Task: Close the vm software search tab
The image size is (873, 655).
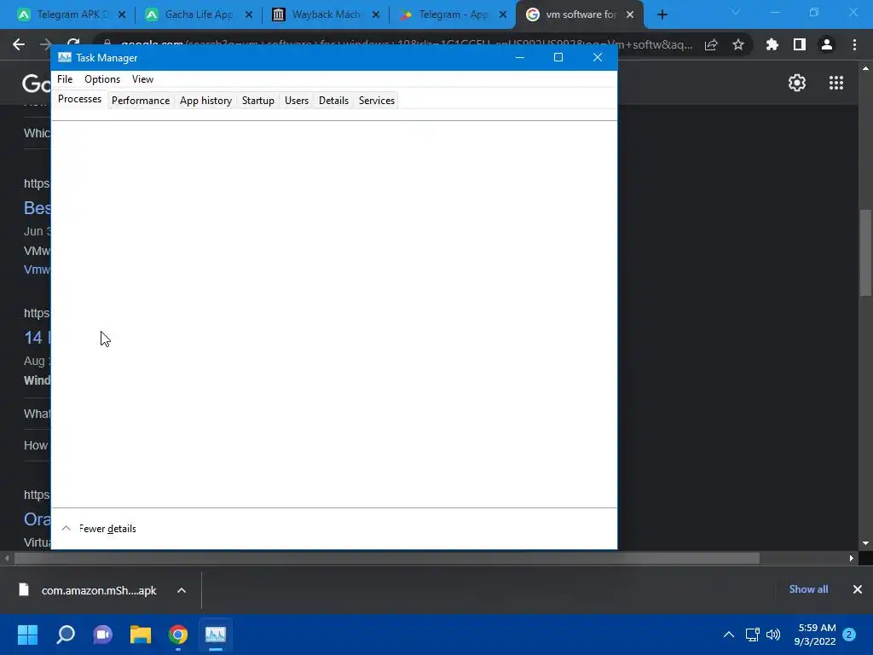Action: pos(630,14)
